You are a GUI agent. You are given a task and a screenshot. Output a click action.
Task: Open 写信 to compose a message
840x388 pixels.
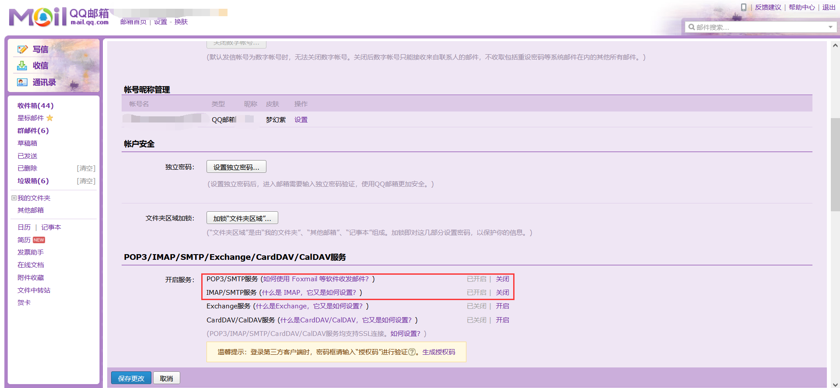pyautogui.click(x=40, y=49)
